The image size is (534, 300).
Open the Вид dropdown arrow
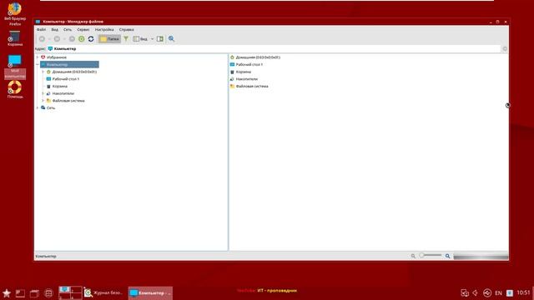(x=152, y=39)
